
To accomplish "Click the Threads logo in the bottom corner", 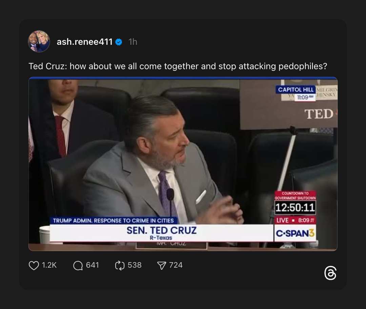I will [x=330, y=273].
